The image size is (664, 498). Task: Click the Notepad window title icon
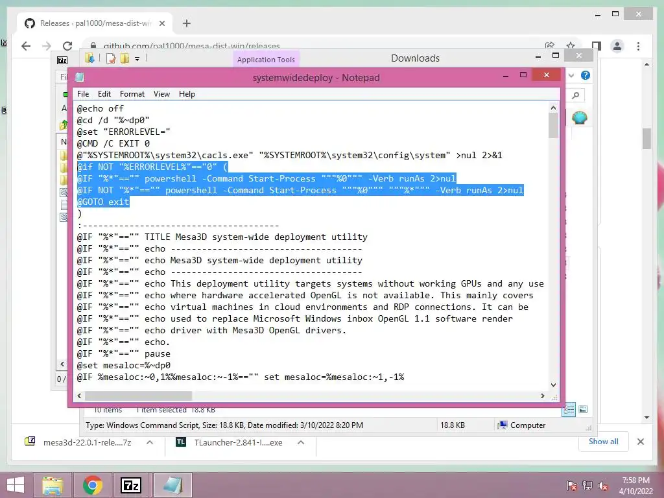coord(79,77)
